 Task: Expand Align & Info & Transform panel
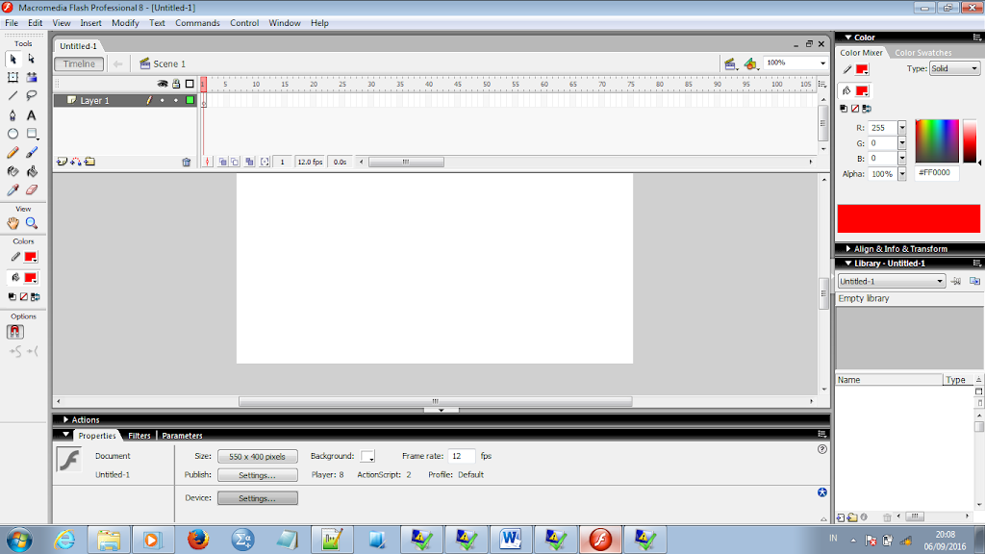pyautogui.click(x=848, y=249)
